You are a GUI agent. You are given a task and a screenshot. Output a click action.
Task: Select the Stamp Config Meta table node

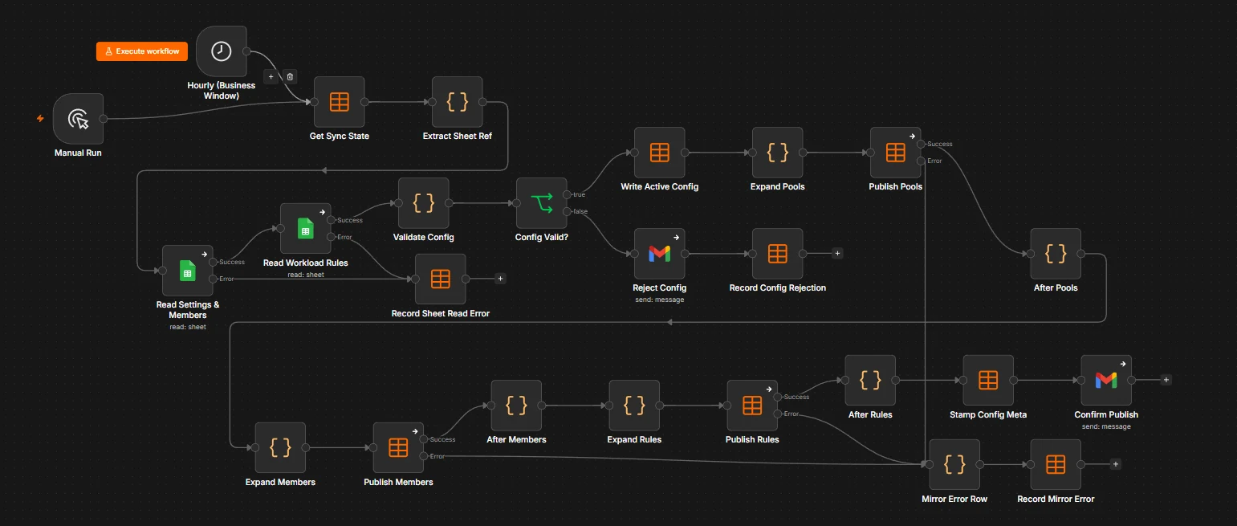pyautogui.click(x=988, y=380)
